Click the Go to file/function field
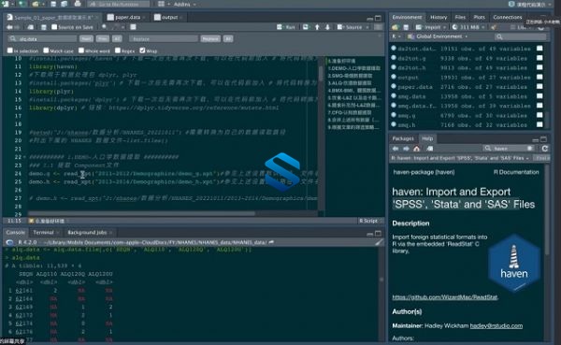Image resolution: width=561 pixels, height=345 pixels. pos(119,5)
